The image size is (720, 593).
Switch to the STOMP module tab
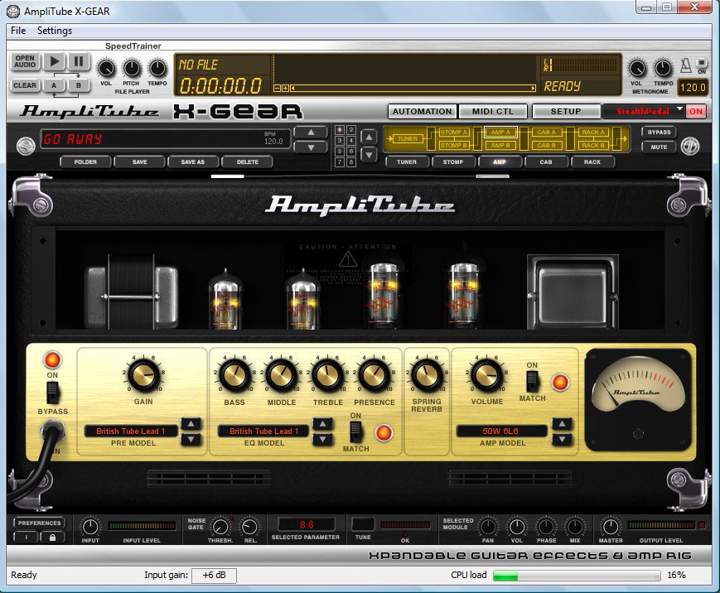point(453,162)
